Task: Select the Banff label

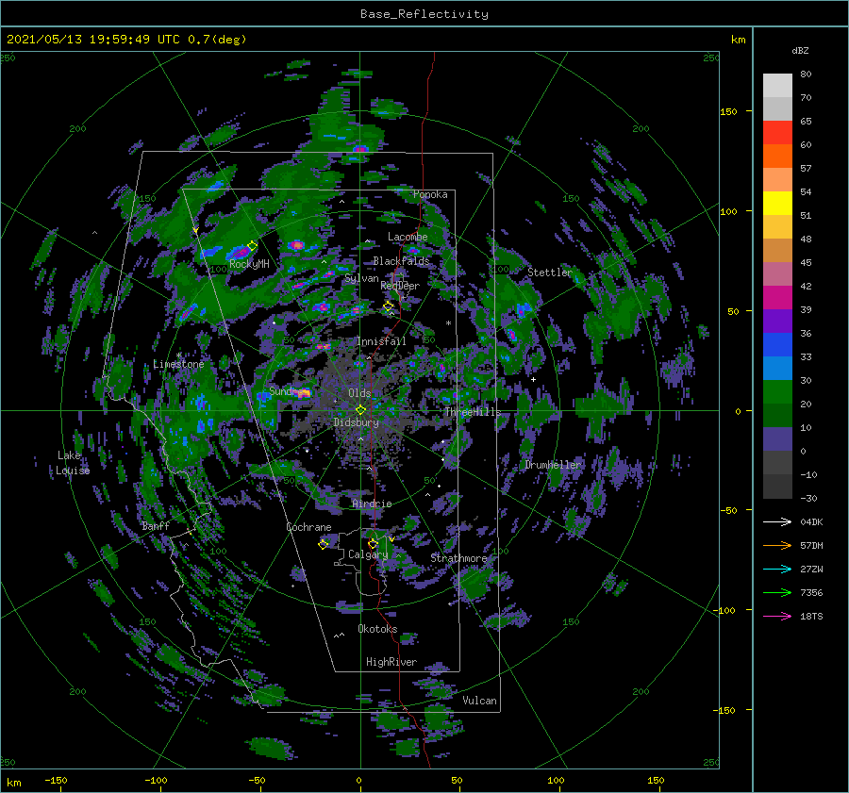Action: [156, 525]
